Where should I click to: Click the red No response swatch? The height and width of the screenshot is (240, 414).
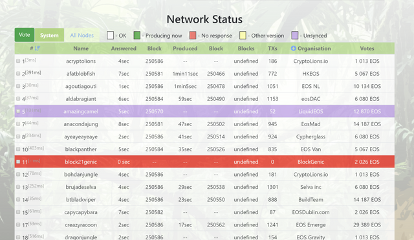point(193,36)
